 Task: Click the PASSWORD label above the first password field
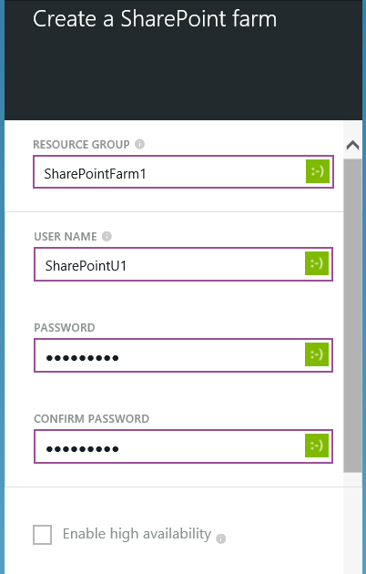65,328
